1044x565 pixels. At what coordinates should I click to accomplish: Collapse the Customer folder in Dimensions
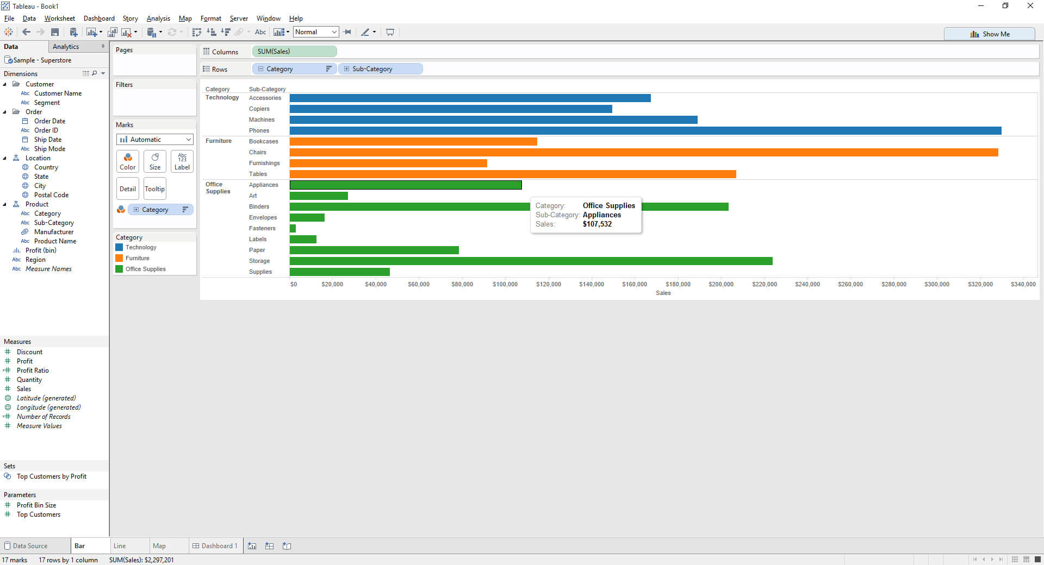coord(5,84)
